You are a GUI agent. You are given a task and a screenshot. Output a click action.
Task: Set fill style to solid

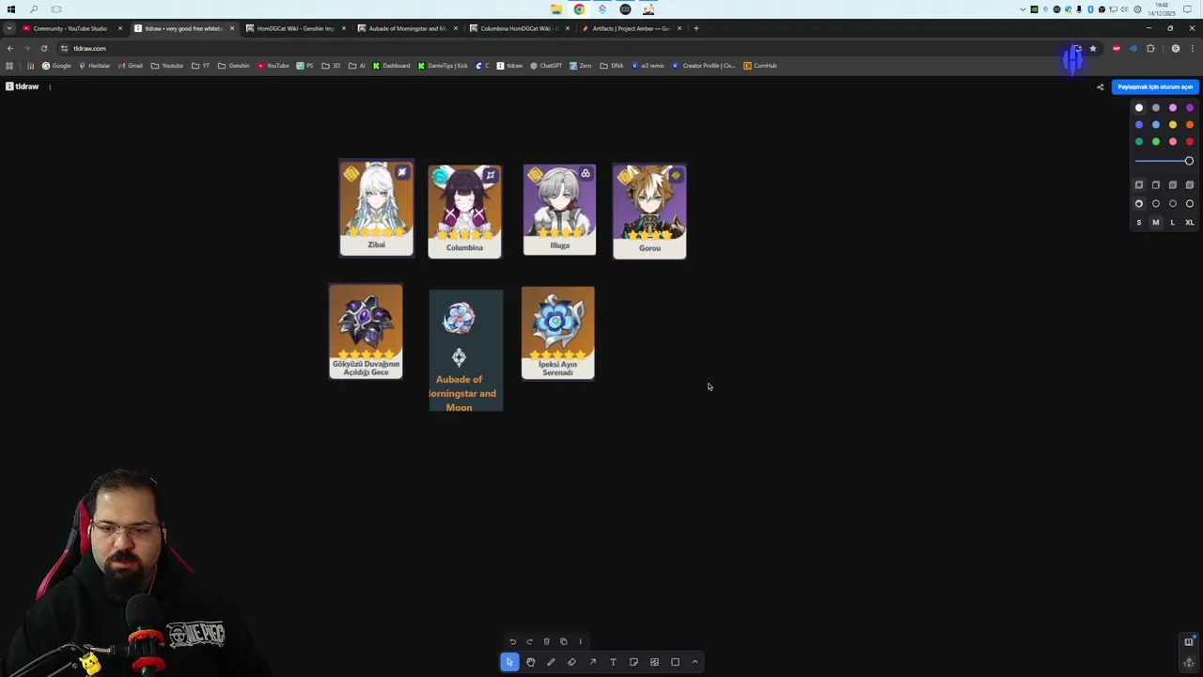click(1173, 185)
